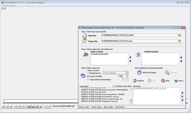
Task: Click 'Dub in progress!' status text
Action: point(9,6)
